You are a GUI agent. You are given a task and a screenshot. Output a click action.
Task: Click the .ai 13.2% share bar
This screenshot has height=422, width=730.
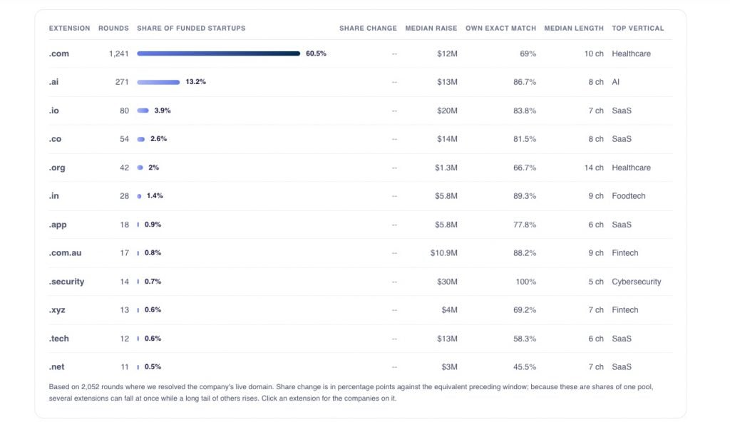tap(158, 82)
